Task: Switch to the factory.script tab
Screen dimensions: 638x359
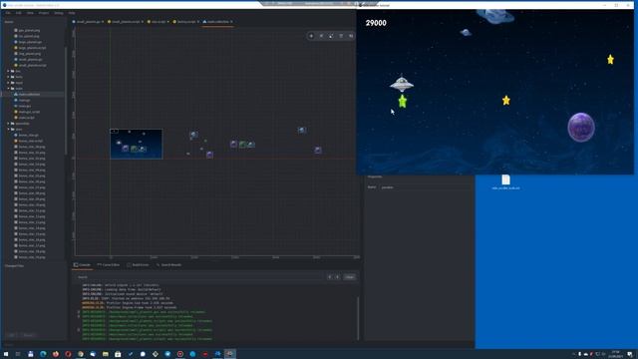Action: click(186, 22)
